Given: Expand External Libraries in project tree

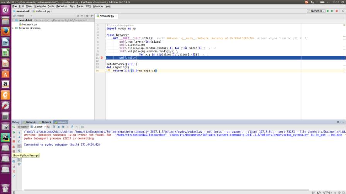Looking at the screenshot, I should (x=13, y=28).
